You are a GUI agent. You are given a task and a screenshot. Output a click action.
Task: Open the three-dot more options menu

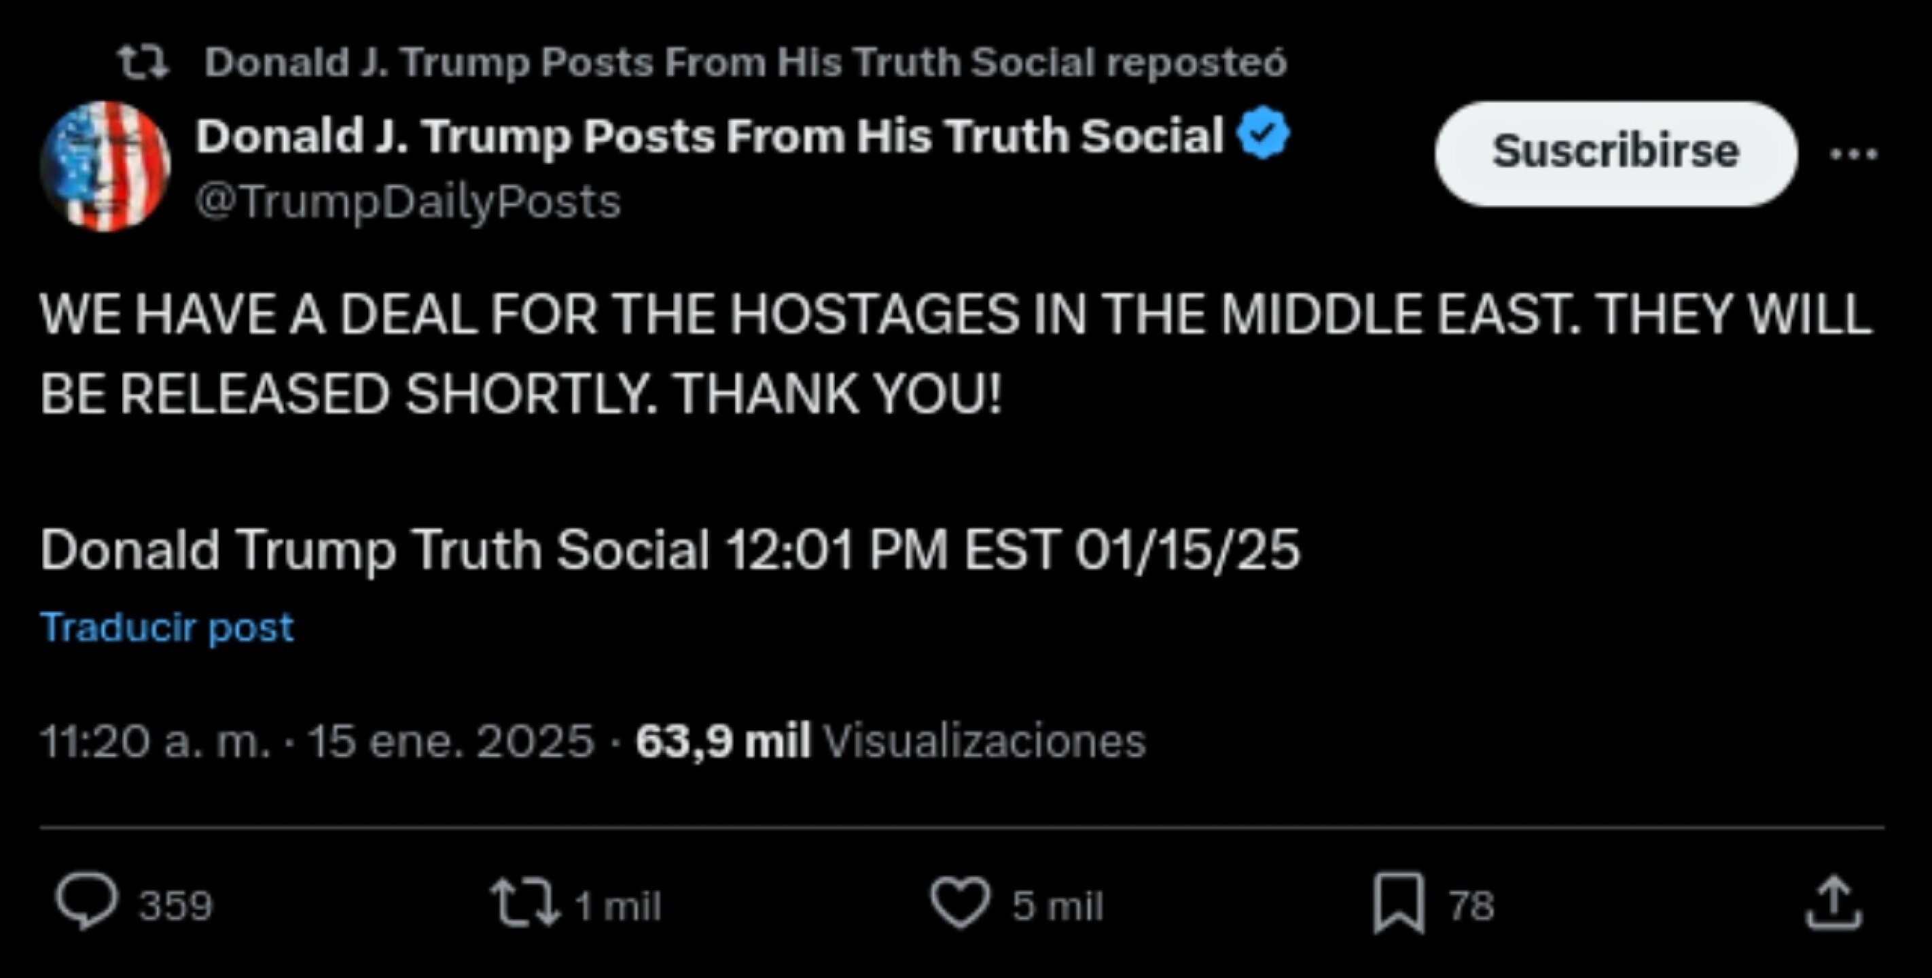click(1853, 153)
